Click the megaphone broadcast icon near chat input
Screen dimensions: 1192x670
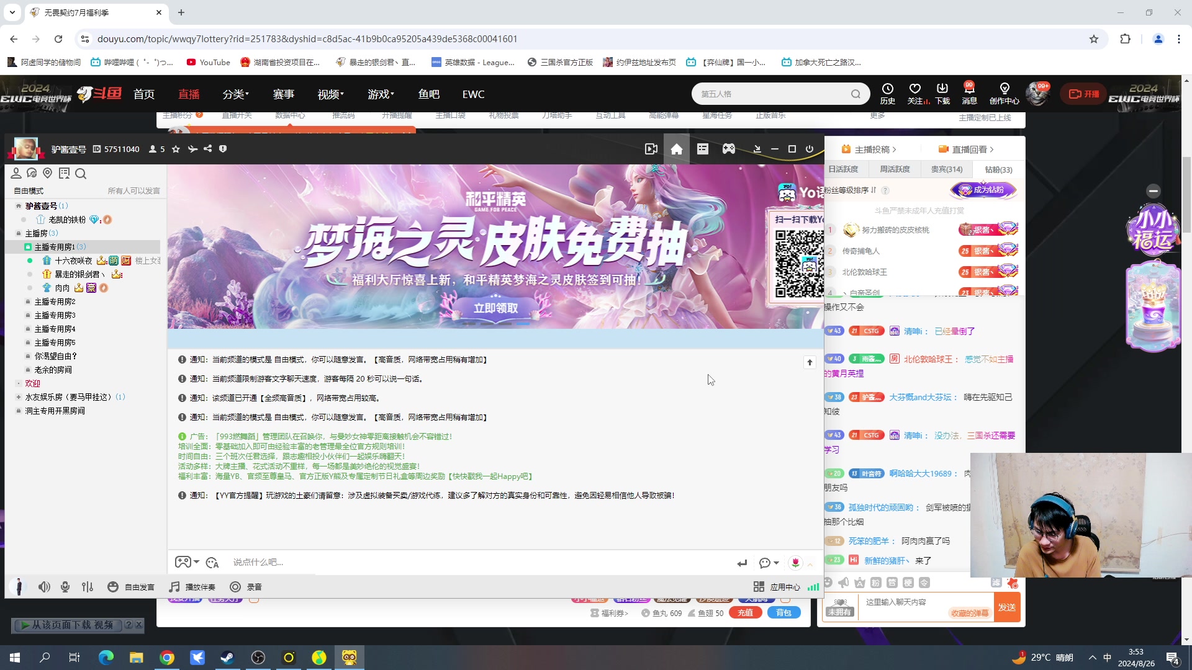coord(843,583)
